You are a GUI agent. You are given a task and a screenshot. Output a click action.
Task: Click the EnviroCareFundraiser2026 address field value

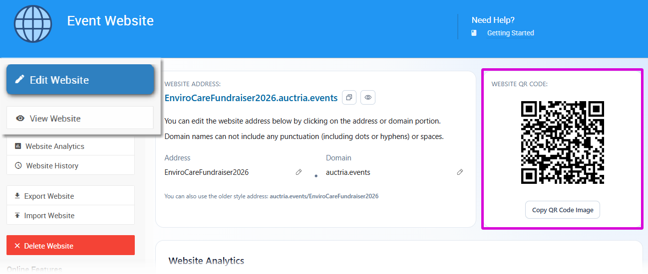pyautogui.click(x=207, y=172)
